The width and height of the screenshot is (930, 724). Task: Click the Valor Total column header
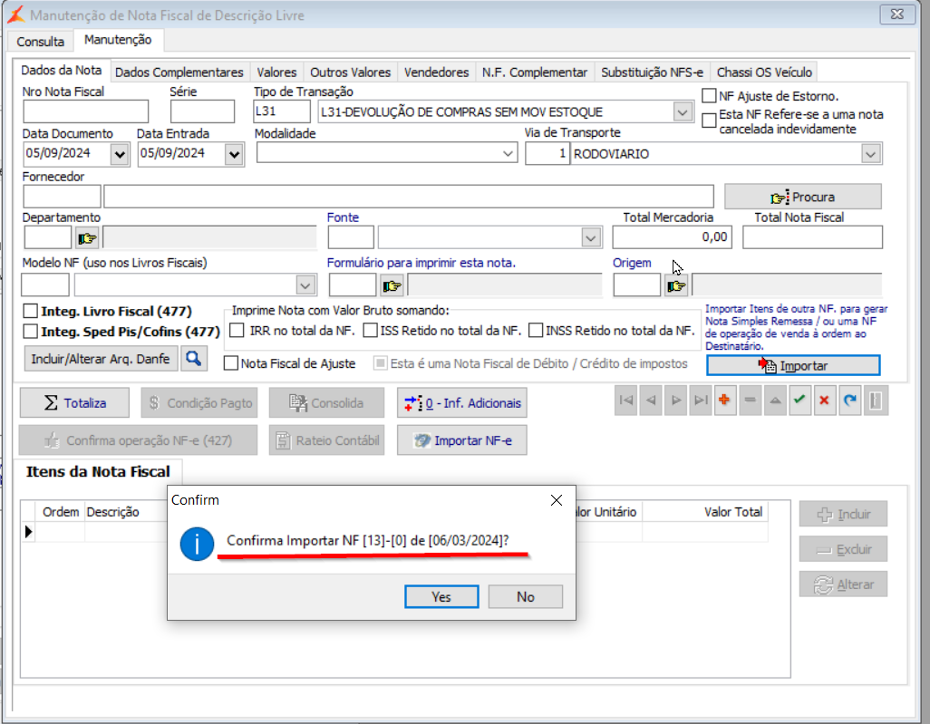[x=704, y=512]
